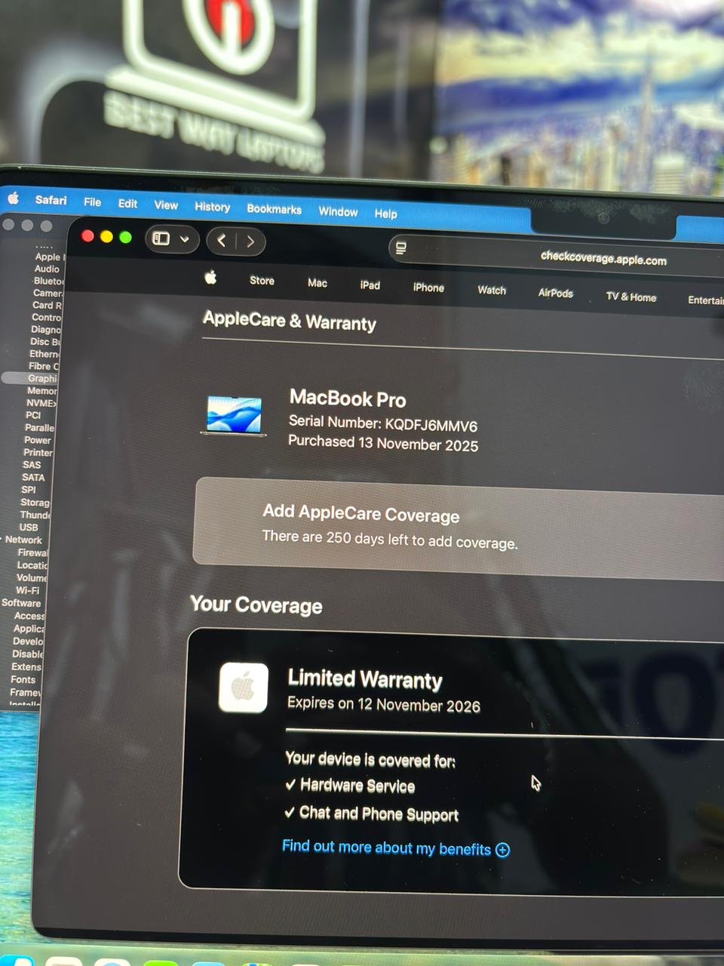Expand the sidebar tab group dropdown chevron
Viewport: 724px width, 966px height.
(x=184, y=240)
